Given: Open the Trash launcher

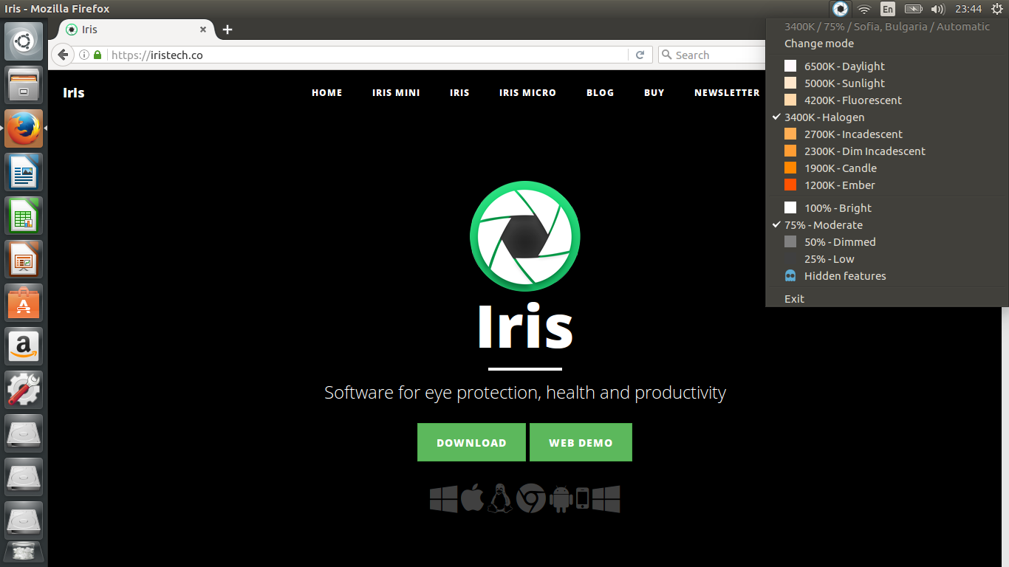Looking at the screenshot, I should coord(24,551).
